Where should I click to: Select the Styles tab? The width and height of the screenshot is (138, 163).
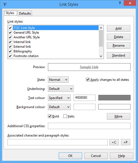(11, 13)
